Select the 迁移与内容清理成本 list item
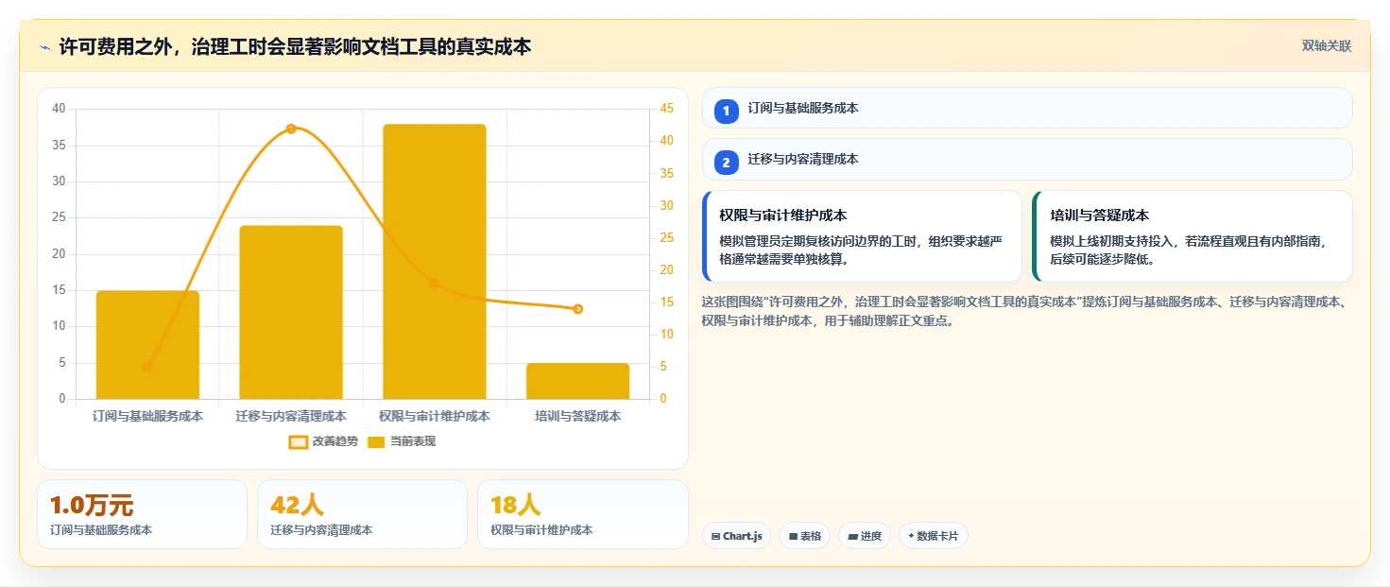This screenshot has height=587, width=1390. point(1027,159)
